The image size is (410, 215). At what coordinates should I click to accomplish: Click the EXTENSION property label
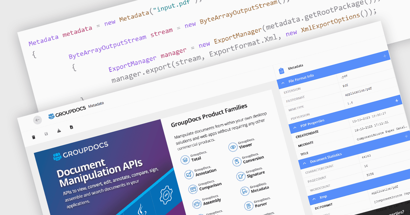[x=292, y=91]
